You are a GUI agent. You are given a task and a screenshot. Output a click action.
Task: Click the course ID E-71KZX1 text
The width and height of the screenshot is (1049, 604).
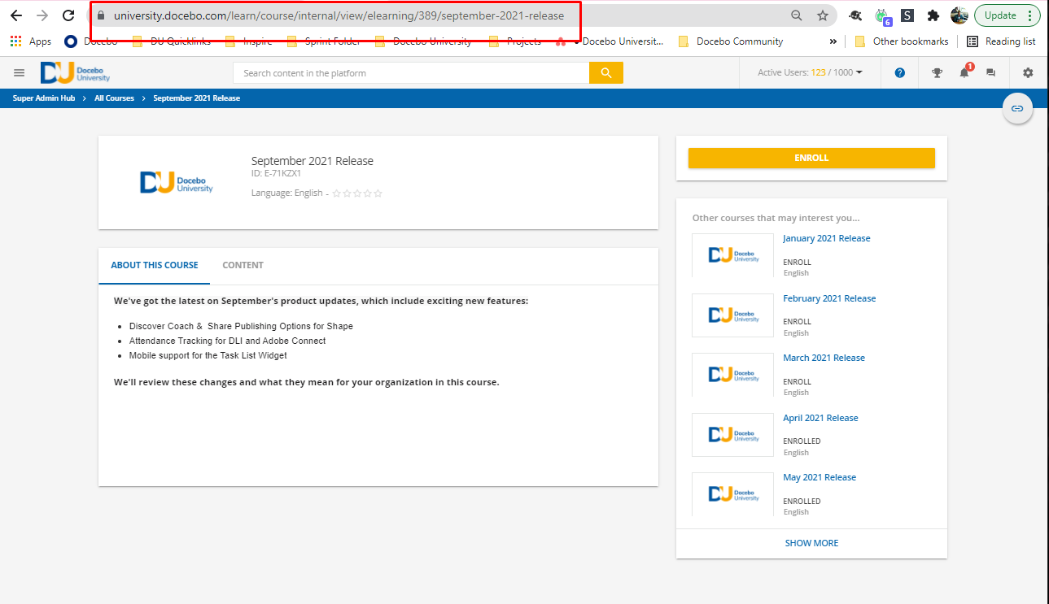point(277,173)
